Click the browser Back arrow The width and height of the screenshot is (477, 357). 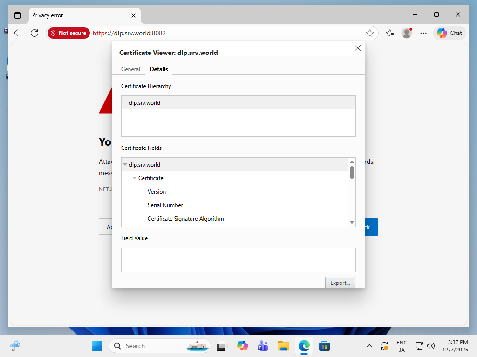pos(18,33)
